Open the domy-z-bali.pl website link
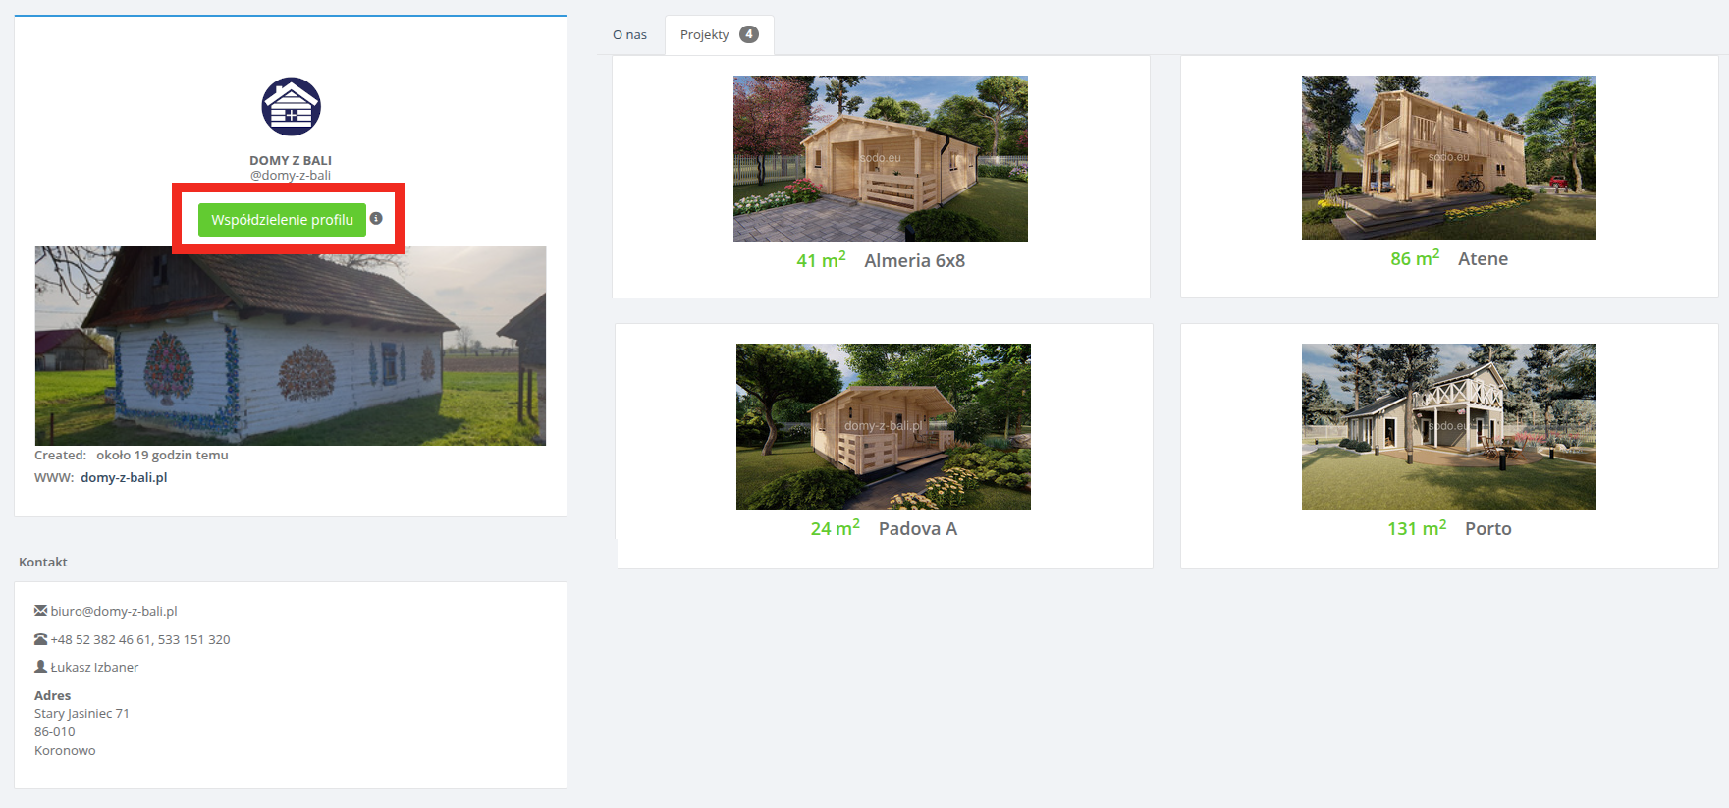The height and width of the screenshot is (808, 1729). 124,478
